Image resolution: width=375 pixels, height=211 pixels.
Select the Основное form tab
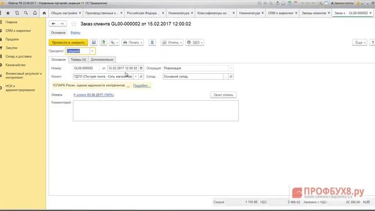[x=59, y=60]
